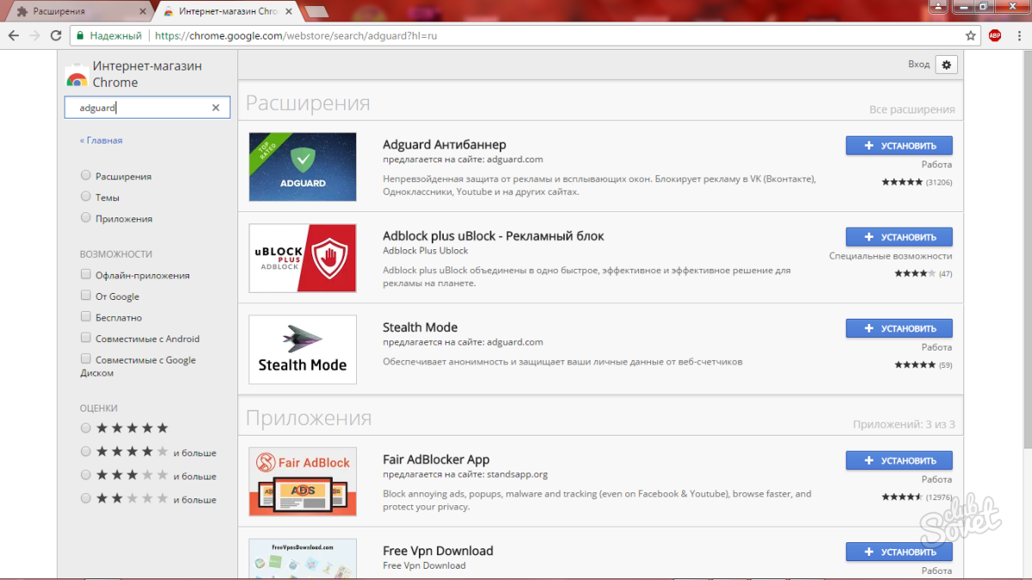Click the browser back arrow
This screenshot has height=580, width=1032.
pos(14,36)
